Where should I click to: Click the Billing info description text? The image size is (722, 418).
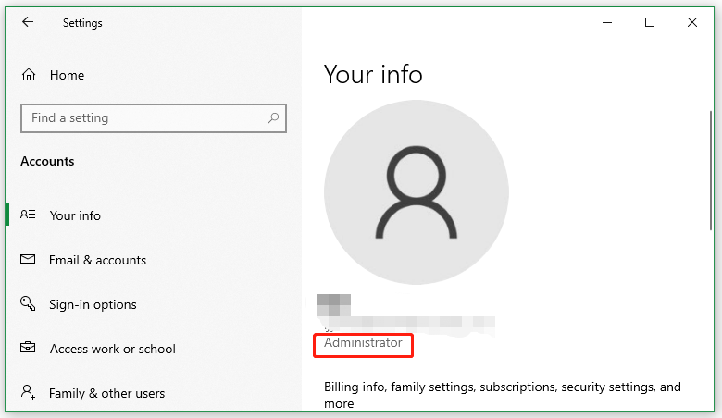[x=502, y=387]
